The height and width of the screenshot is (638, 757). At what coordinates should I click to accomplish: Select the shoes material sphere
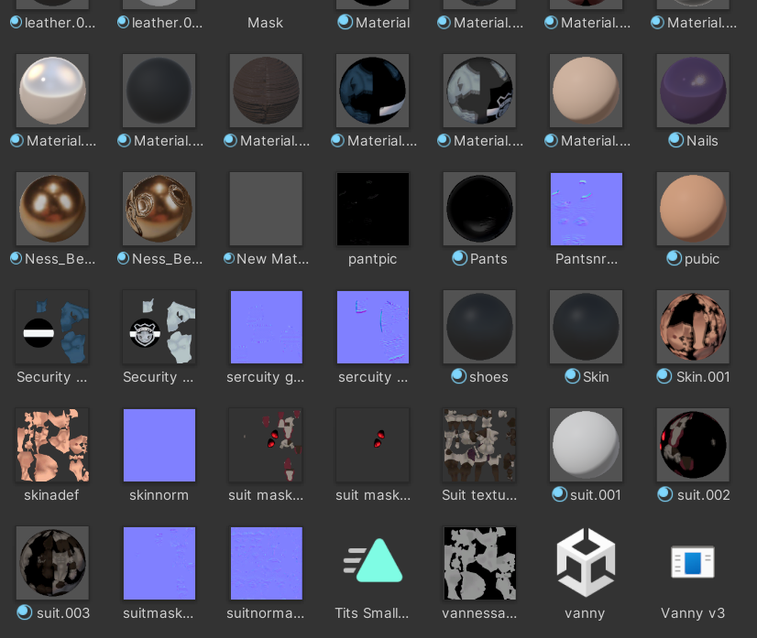tap(479, 327)
